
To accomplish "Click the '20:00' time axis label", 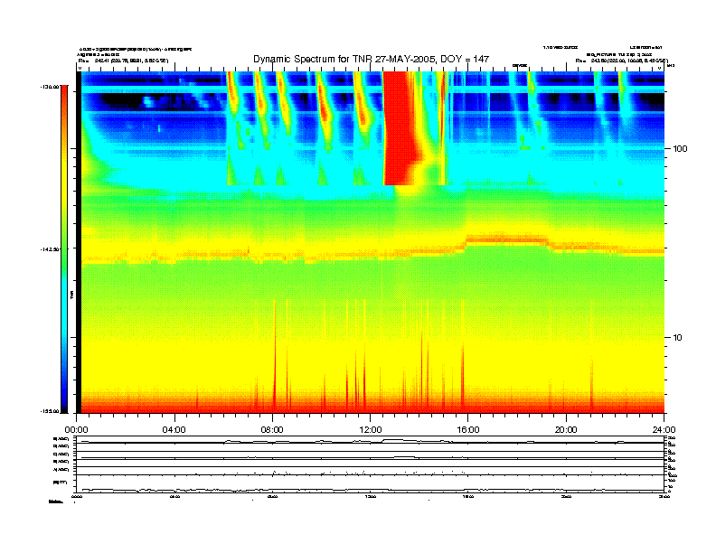I will (566, 430).
